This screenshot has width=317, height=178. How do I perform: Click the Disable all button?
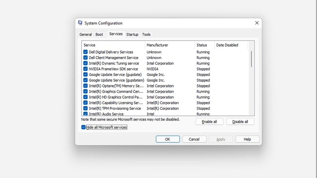click(x=240, y=122)
